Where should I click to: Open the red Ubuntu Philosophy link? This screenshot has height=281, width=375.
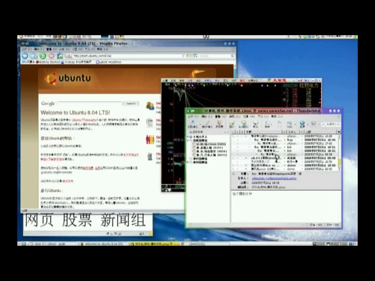click(x=84, y=120)
